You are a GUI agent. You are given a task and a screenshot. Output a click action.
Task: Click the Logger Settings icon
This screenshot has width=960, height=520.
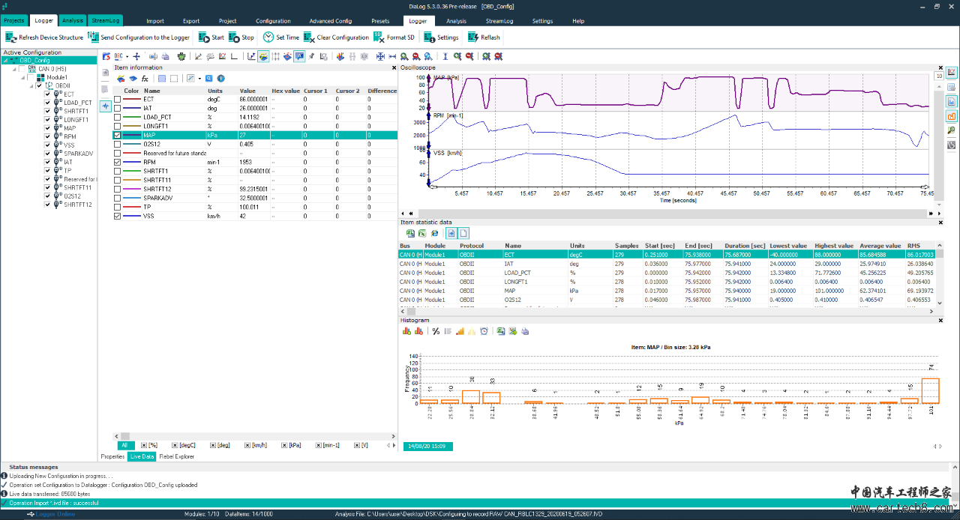coord(429,37)
